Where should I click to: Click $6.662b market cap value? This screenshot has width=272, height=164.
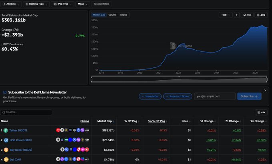(x=109, y=150)
